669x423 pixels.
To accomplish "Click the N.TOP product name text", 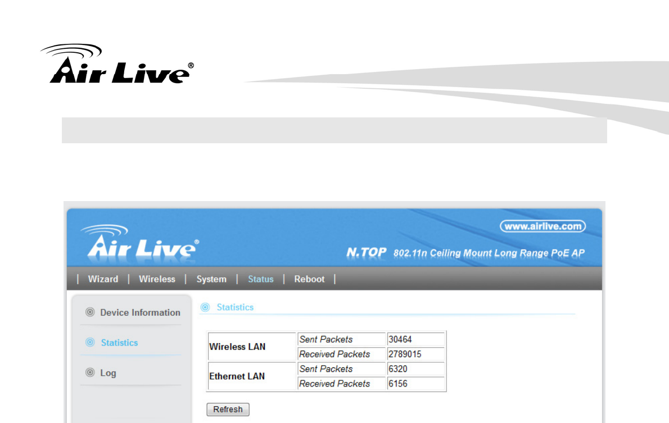I will pos(367,252).
